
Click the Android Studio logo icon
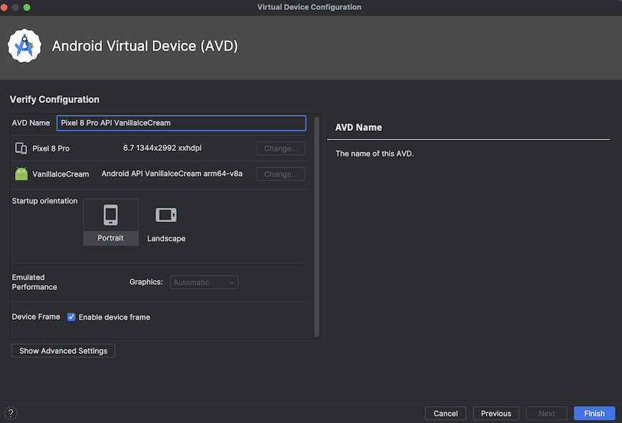[x=24, y=46]
